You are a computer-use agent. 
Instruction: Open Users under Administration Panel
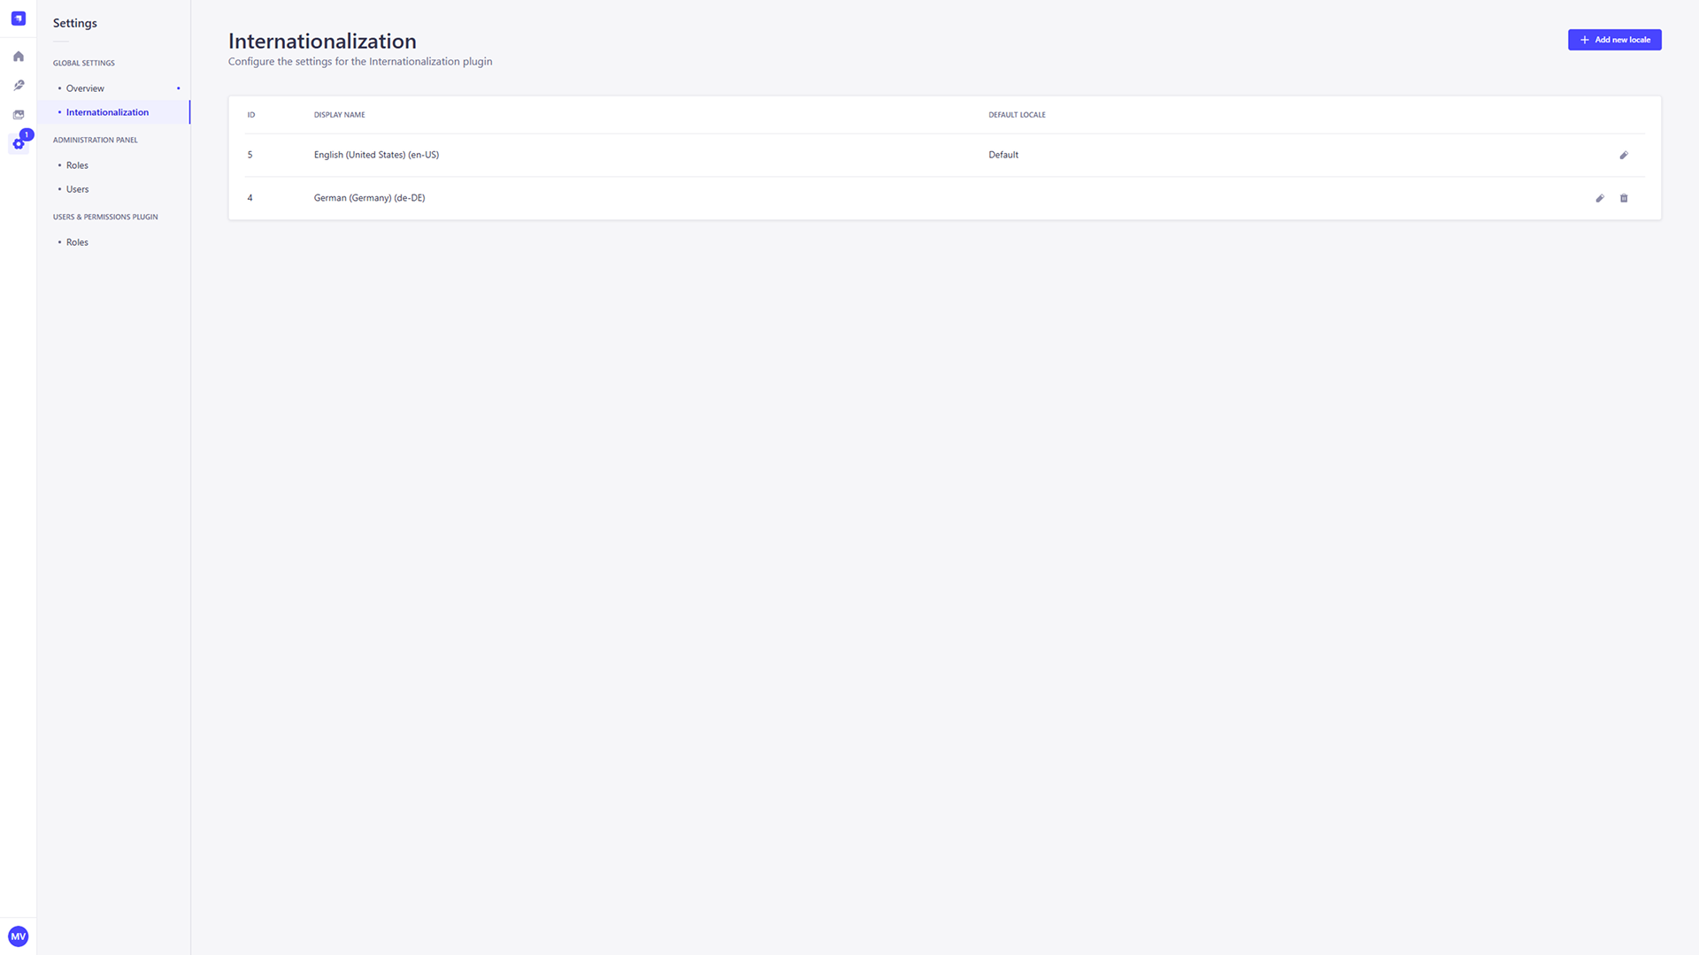(x=77, y=188)
